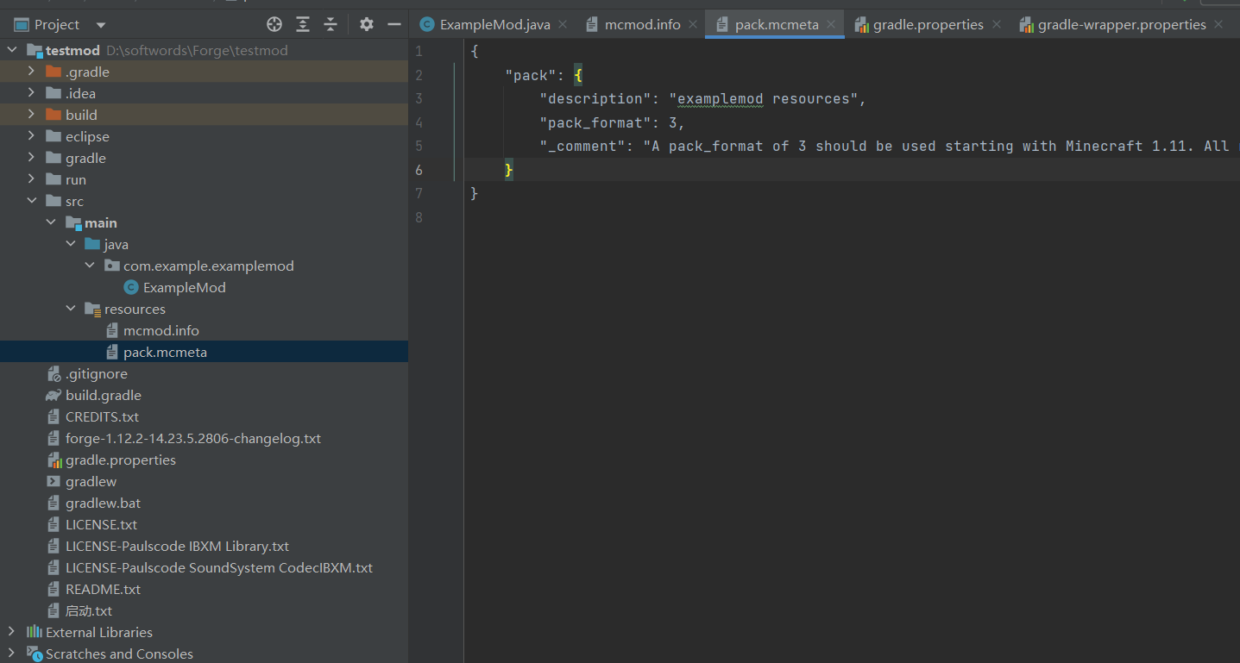
Task: Close the mcmod.info tab
Action: click(x=693, y=24)
